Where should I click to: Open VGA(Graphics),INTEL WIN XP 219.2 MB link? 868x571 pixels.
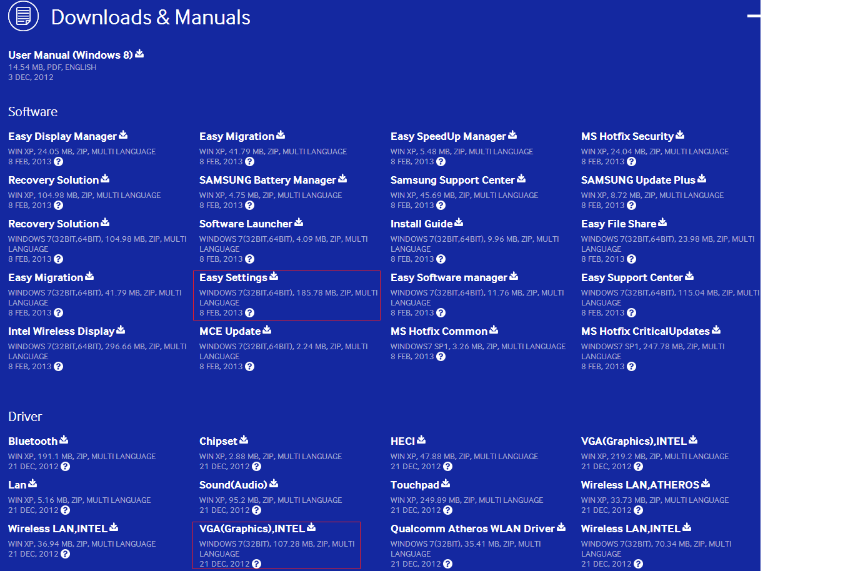(634, 441)
